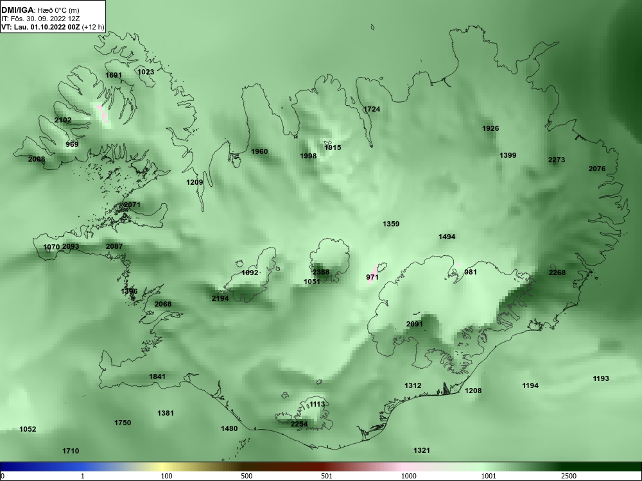Viewport: 642px width, 481px height.
Task: Click the 1494 map value
Action: pyautogui.click(x=447, y=237)
